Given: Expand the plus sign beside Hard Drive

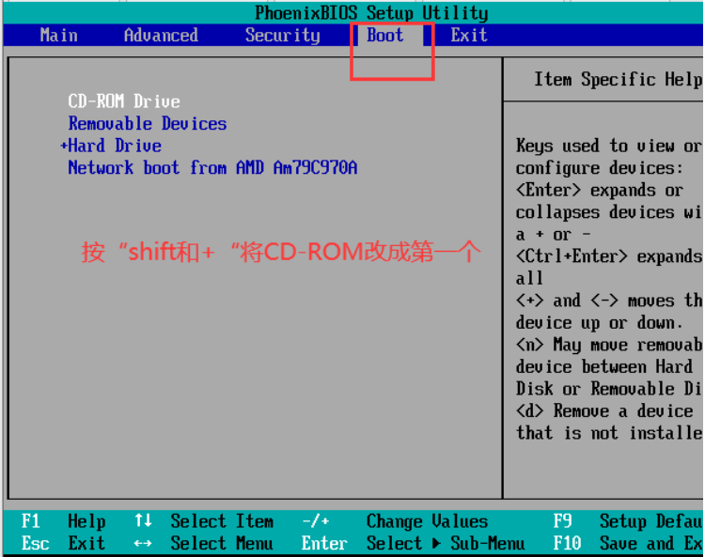Looking at the screenshot, I should 64,146.
